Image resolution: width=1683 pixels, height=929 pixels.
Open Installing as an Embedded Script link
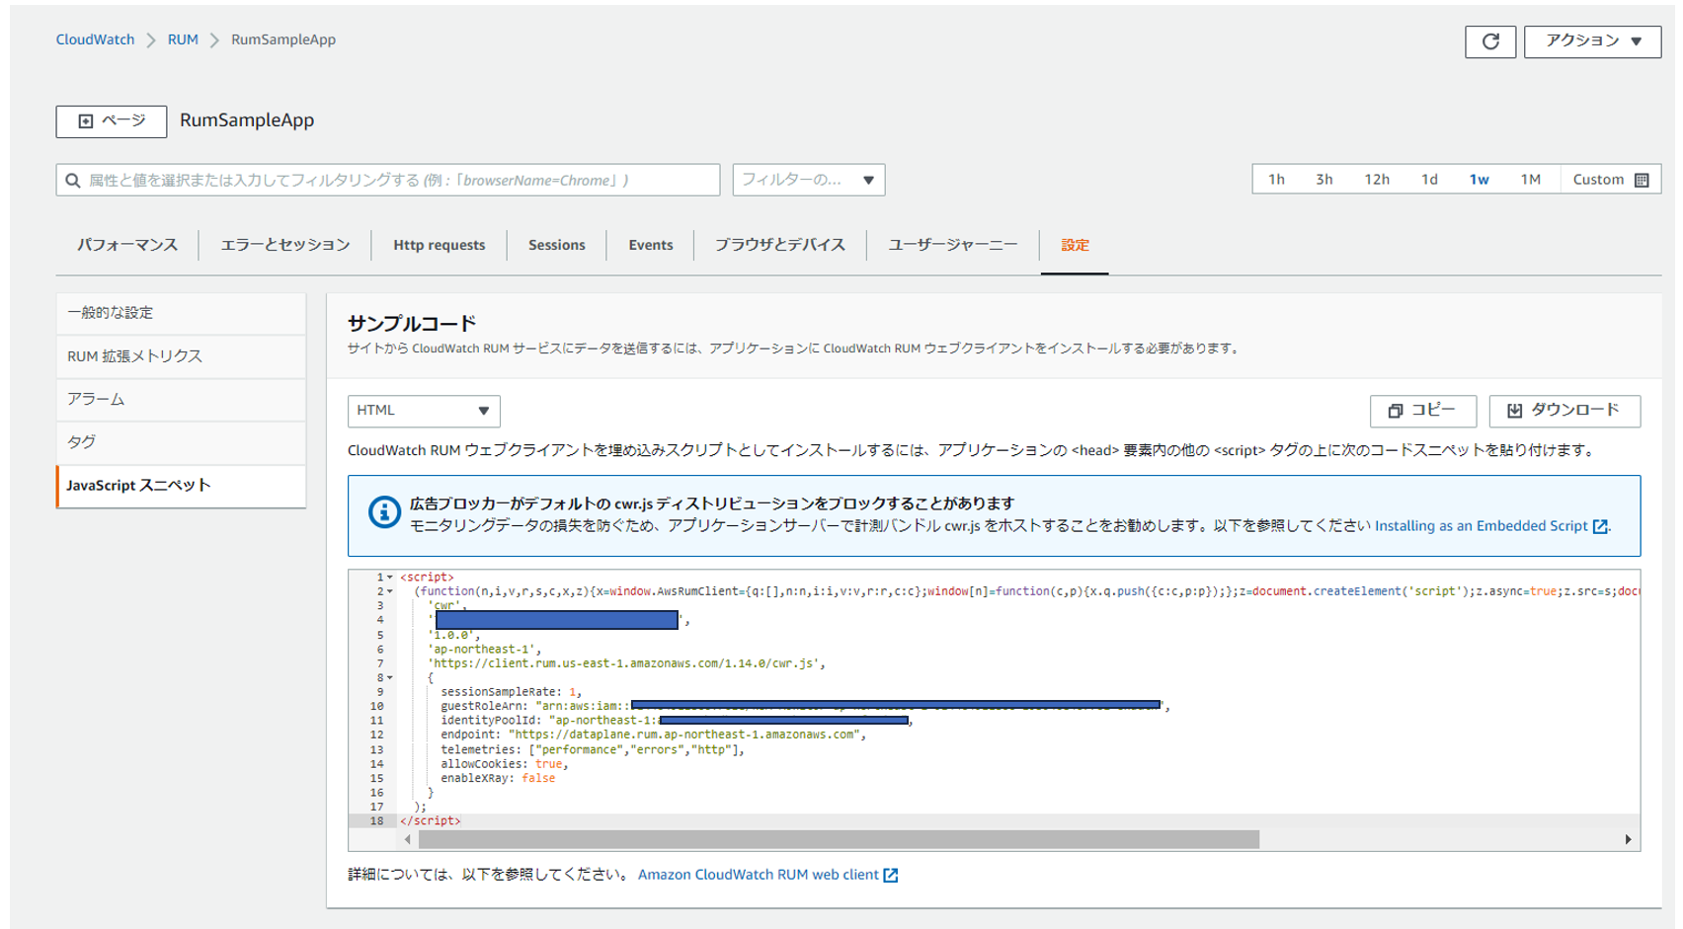1489,526
